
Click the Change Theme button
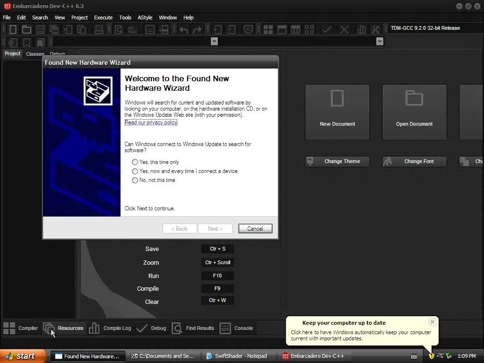click(x=337, y=162)
